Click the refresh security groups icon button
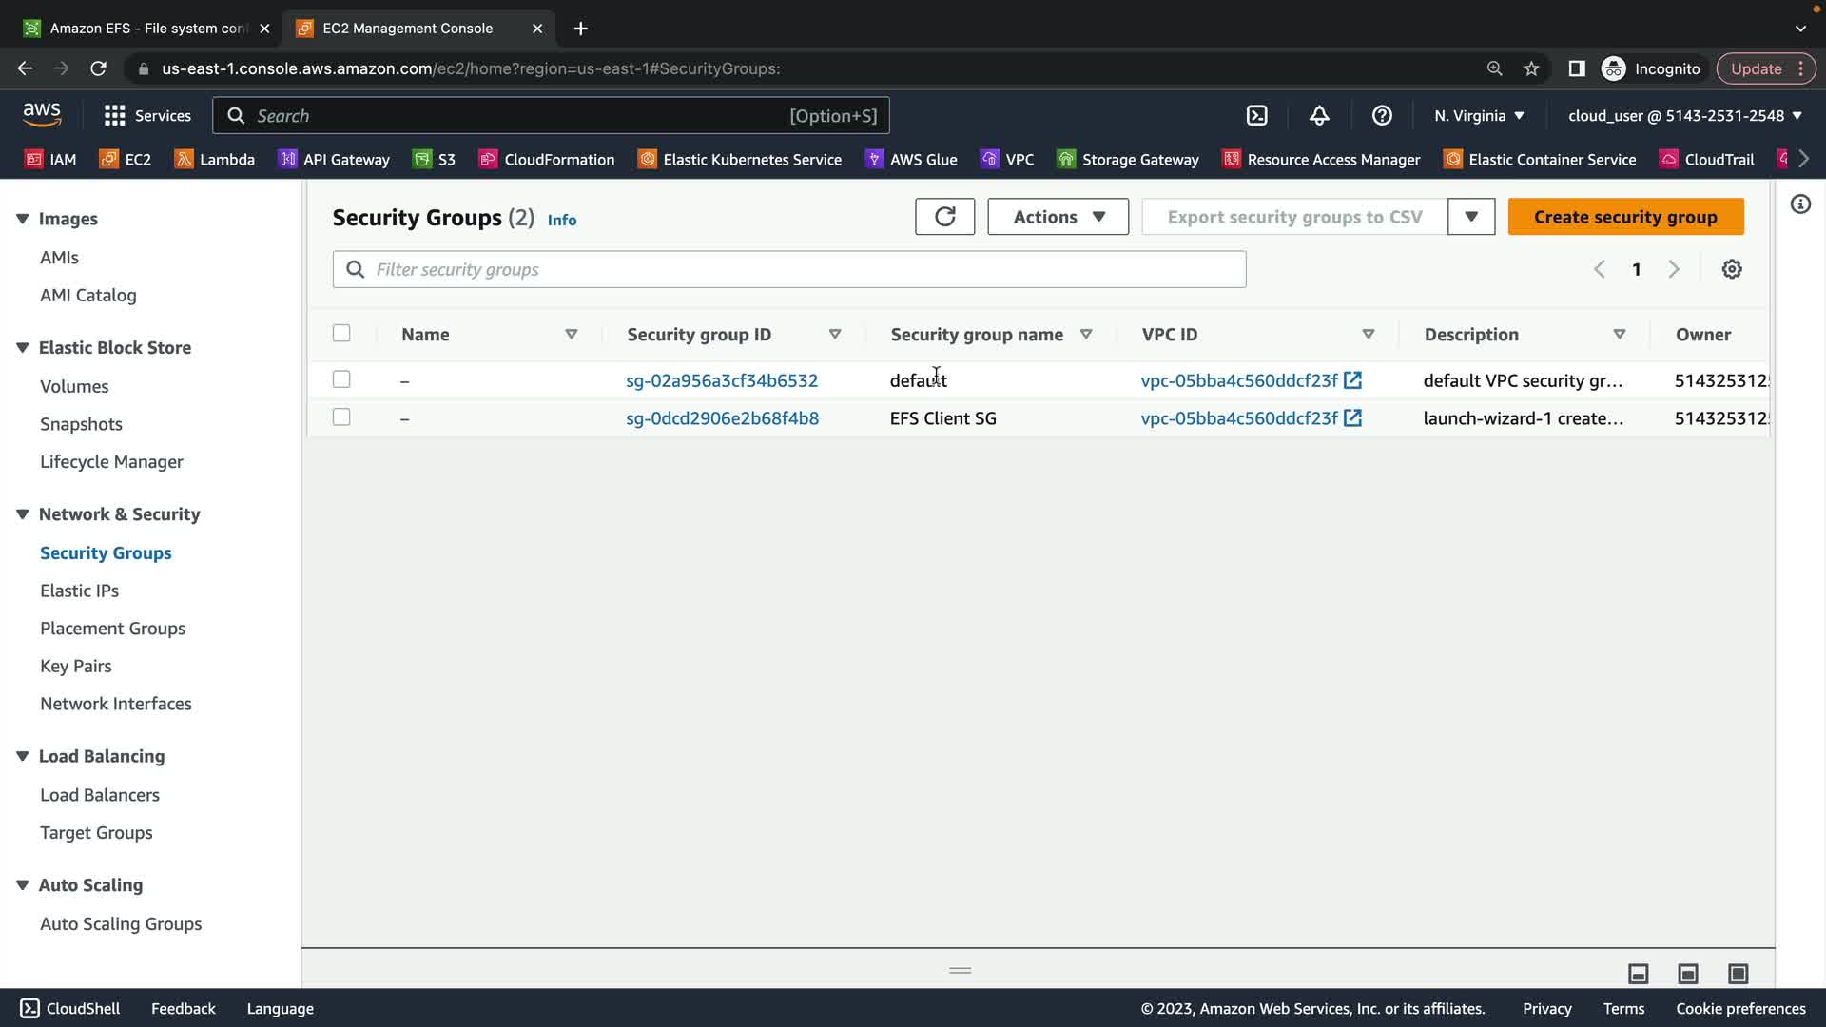 [944, 217]
